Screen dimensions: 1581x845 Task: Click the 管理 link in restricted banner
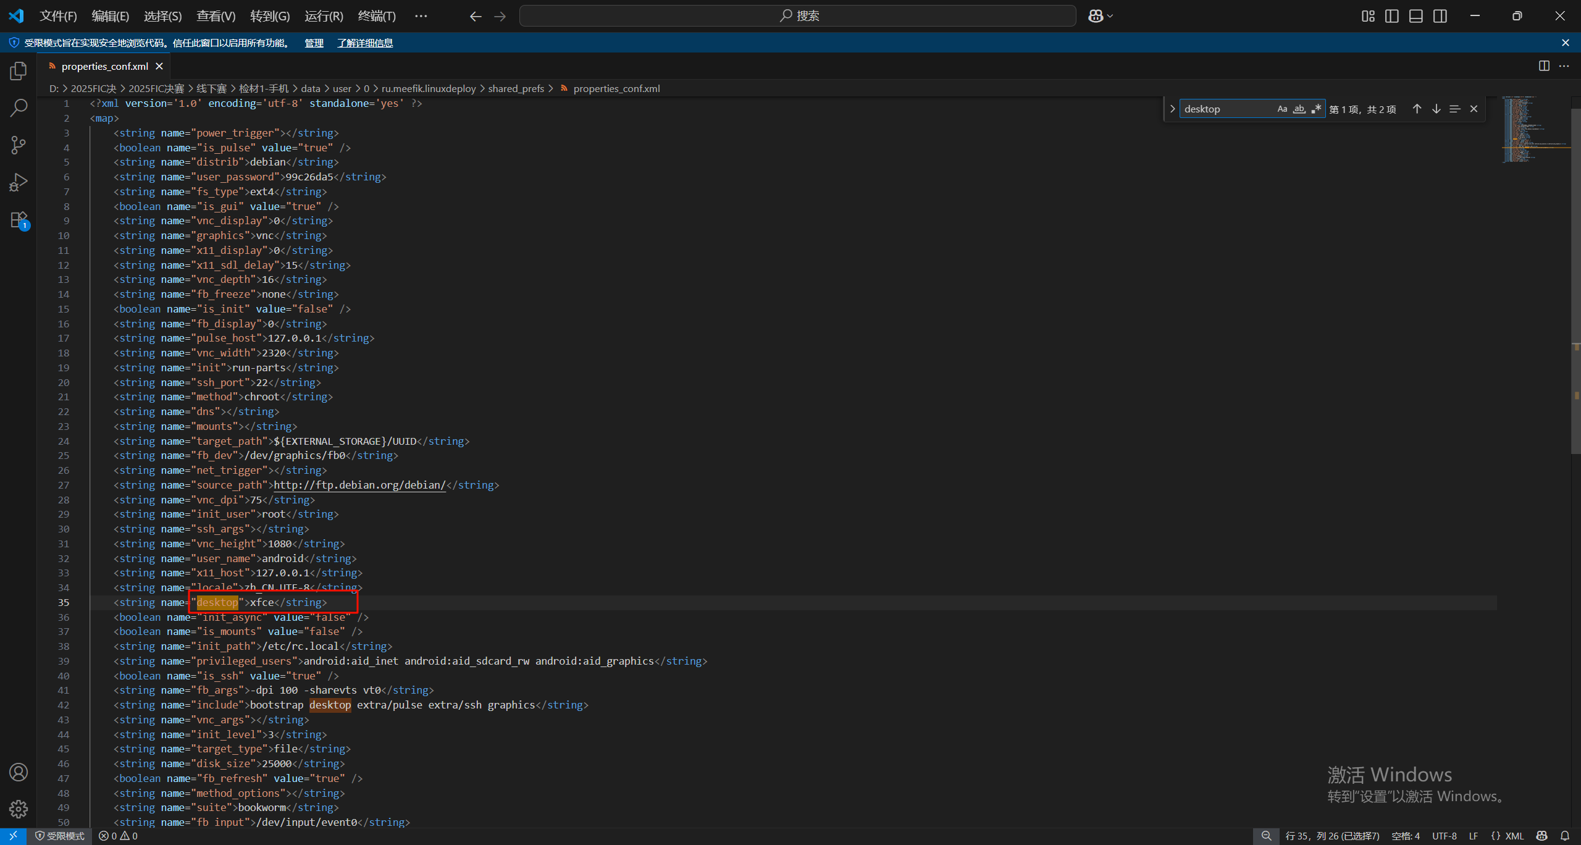click(314, 43)
